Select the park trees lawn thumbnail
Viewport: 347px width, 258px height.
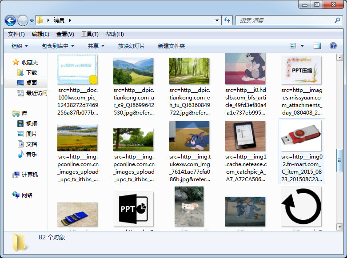click(133, 139)
